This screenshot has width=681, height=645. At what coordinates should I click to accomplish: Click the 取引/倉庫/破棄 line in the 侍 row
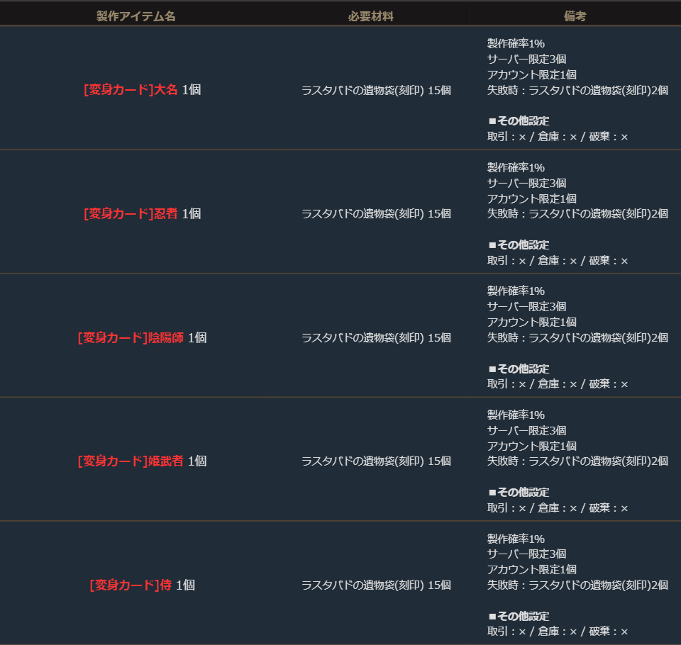tap(558, 631)
